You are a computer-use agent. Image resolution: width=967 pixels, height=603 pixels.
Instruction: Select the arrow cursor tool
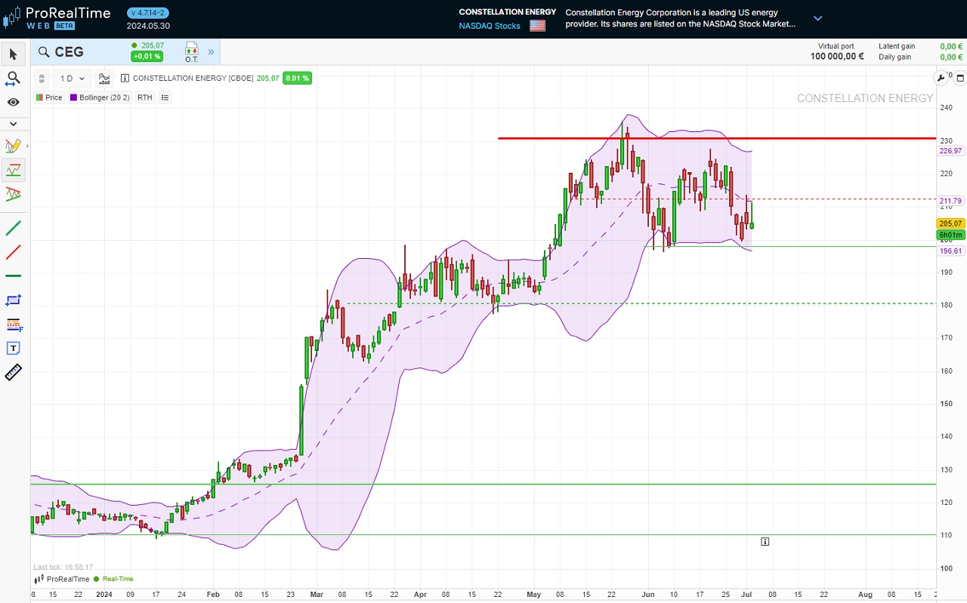(13, 54)
